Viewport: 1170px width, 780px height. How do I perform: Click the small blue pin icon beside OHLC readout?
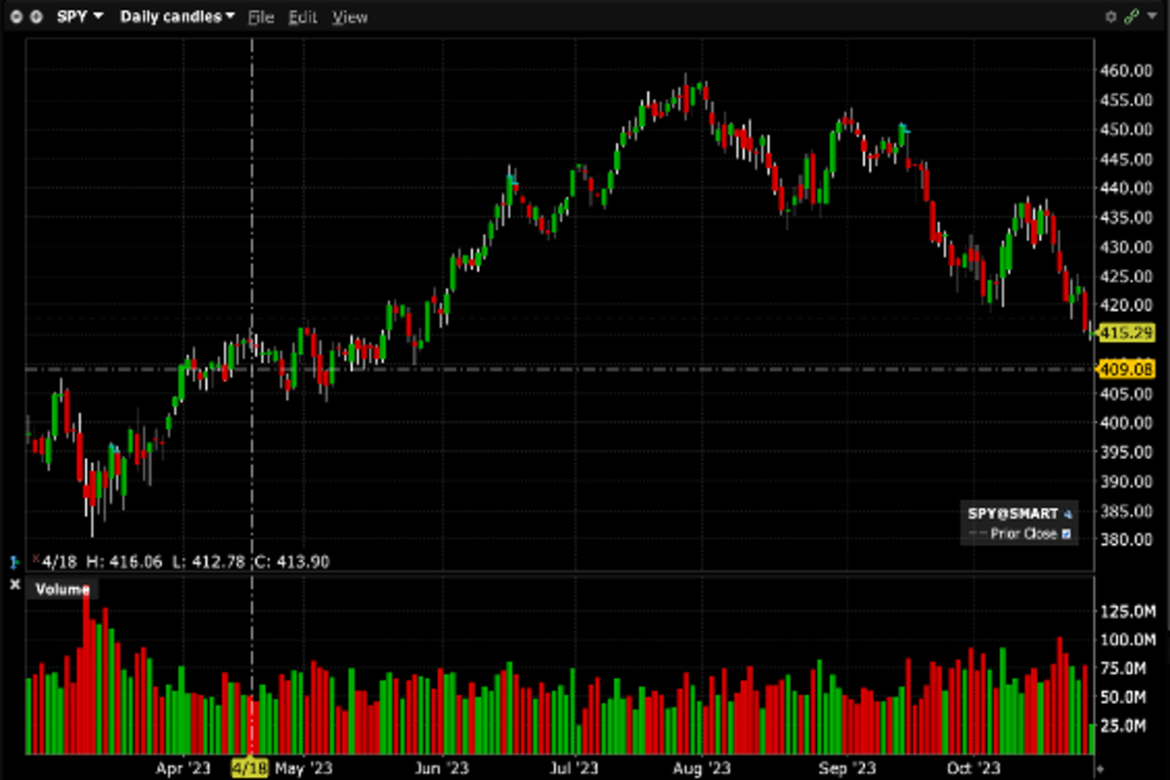14,562
